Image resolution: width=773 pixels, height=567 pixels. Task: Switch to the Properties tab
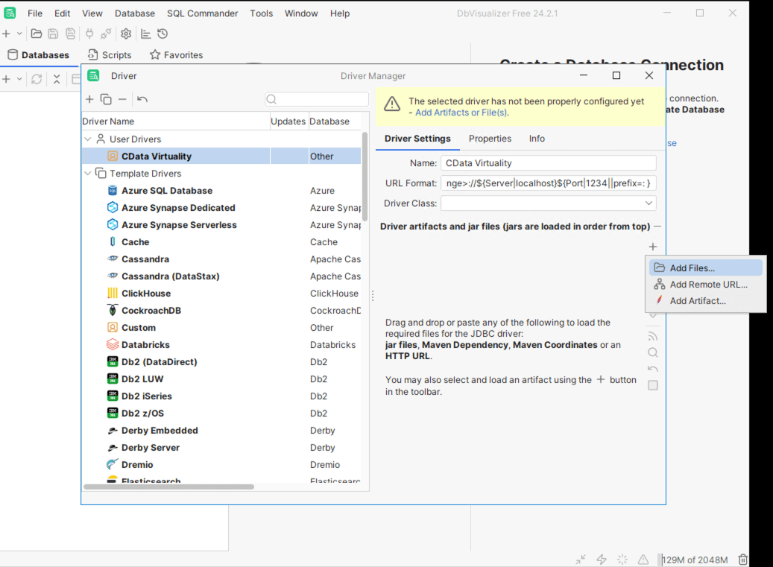(x=490, y=139)
